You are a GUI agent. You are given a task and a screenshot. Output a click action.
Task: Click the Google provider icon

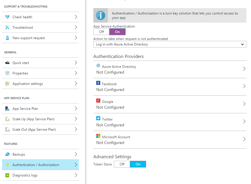pyautogui.click(x=98, y=101)
